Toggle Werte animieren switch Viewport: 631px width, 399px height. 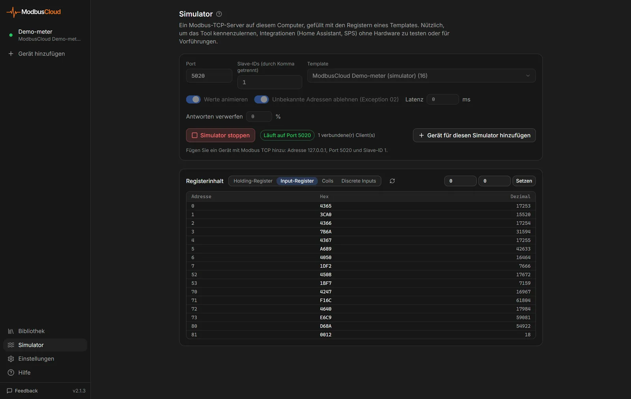coord(193,99)
